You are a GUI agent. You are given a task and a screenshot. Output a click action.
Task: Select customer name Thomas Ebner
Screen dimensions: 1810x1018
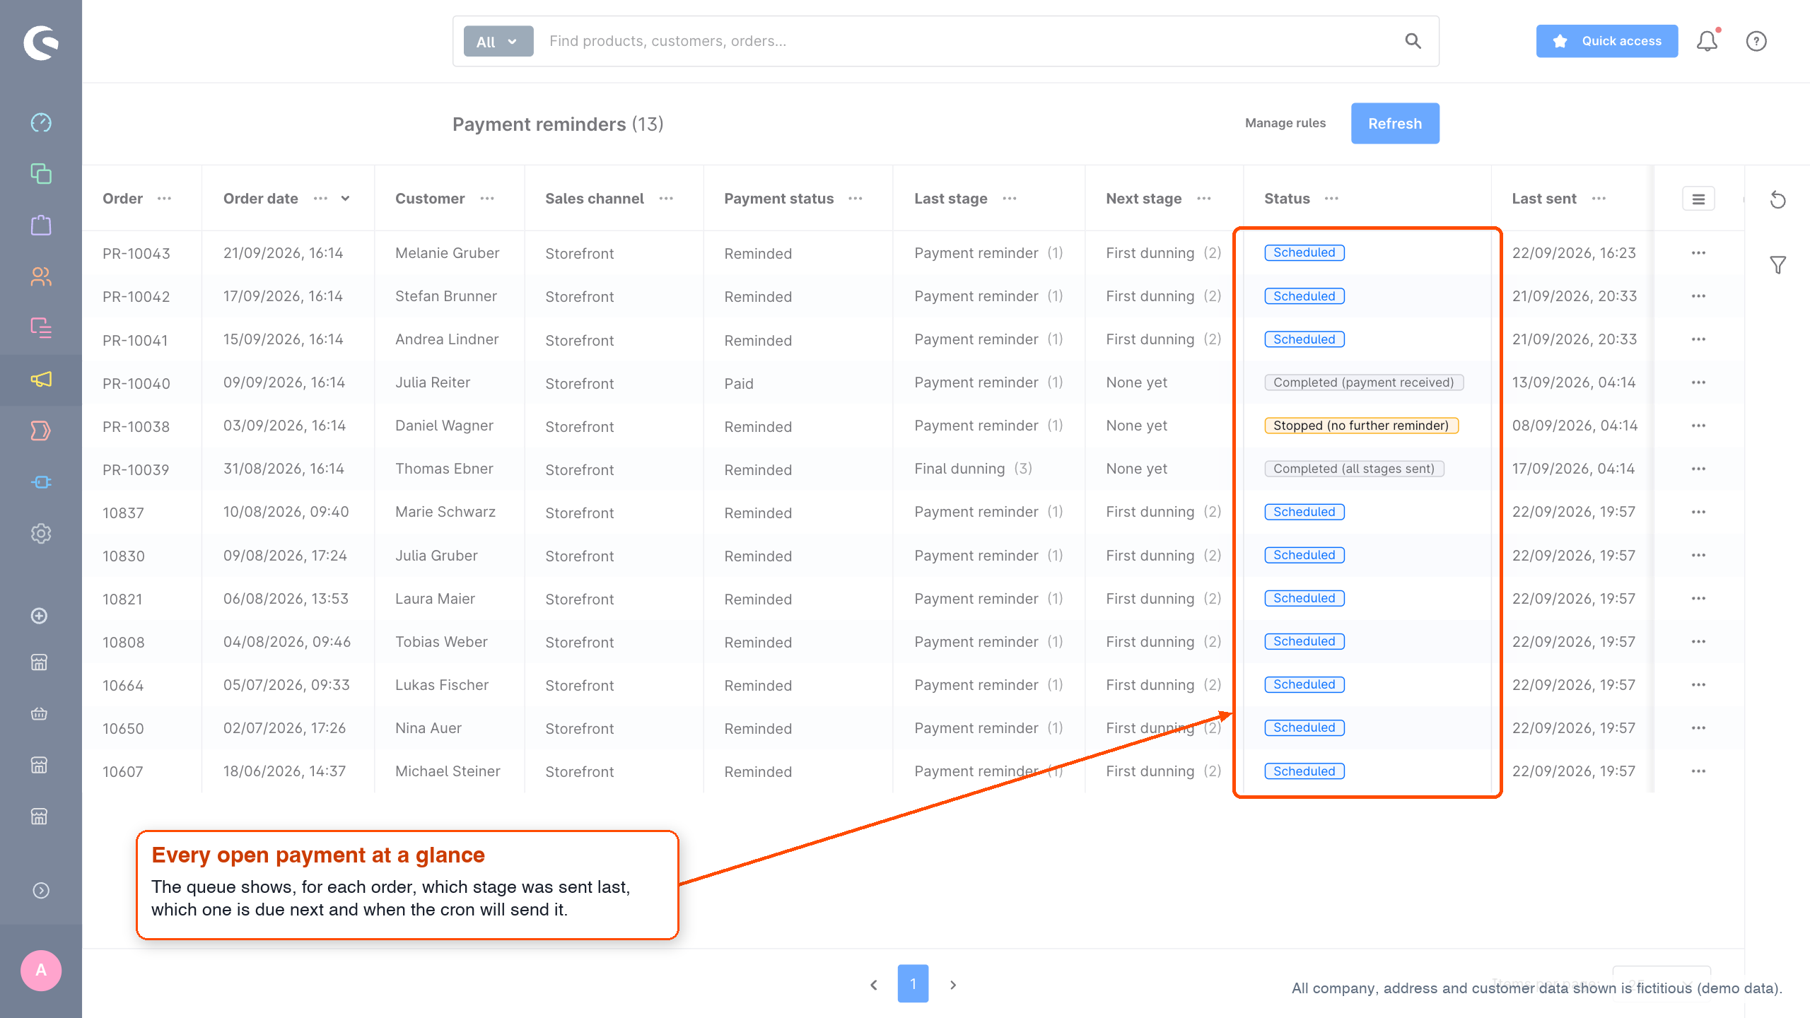coord(444,469)
